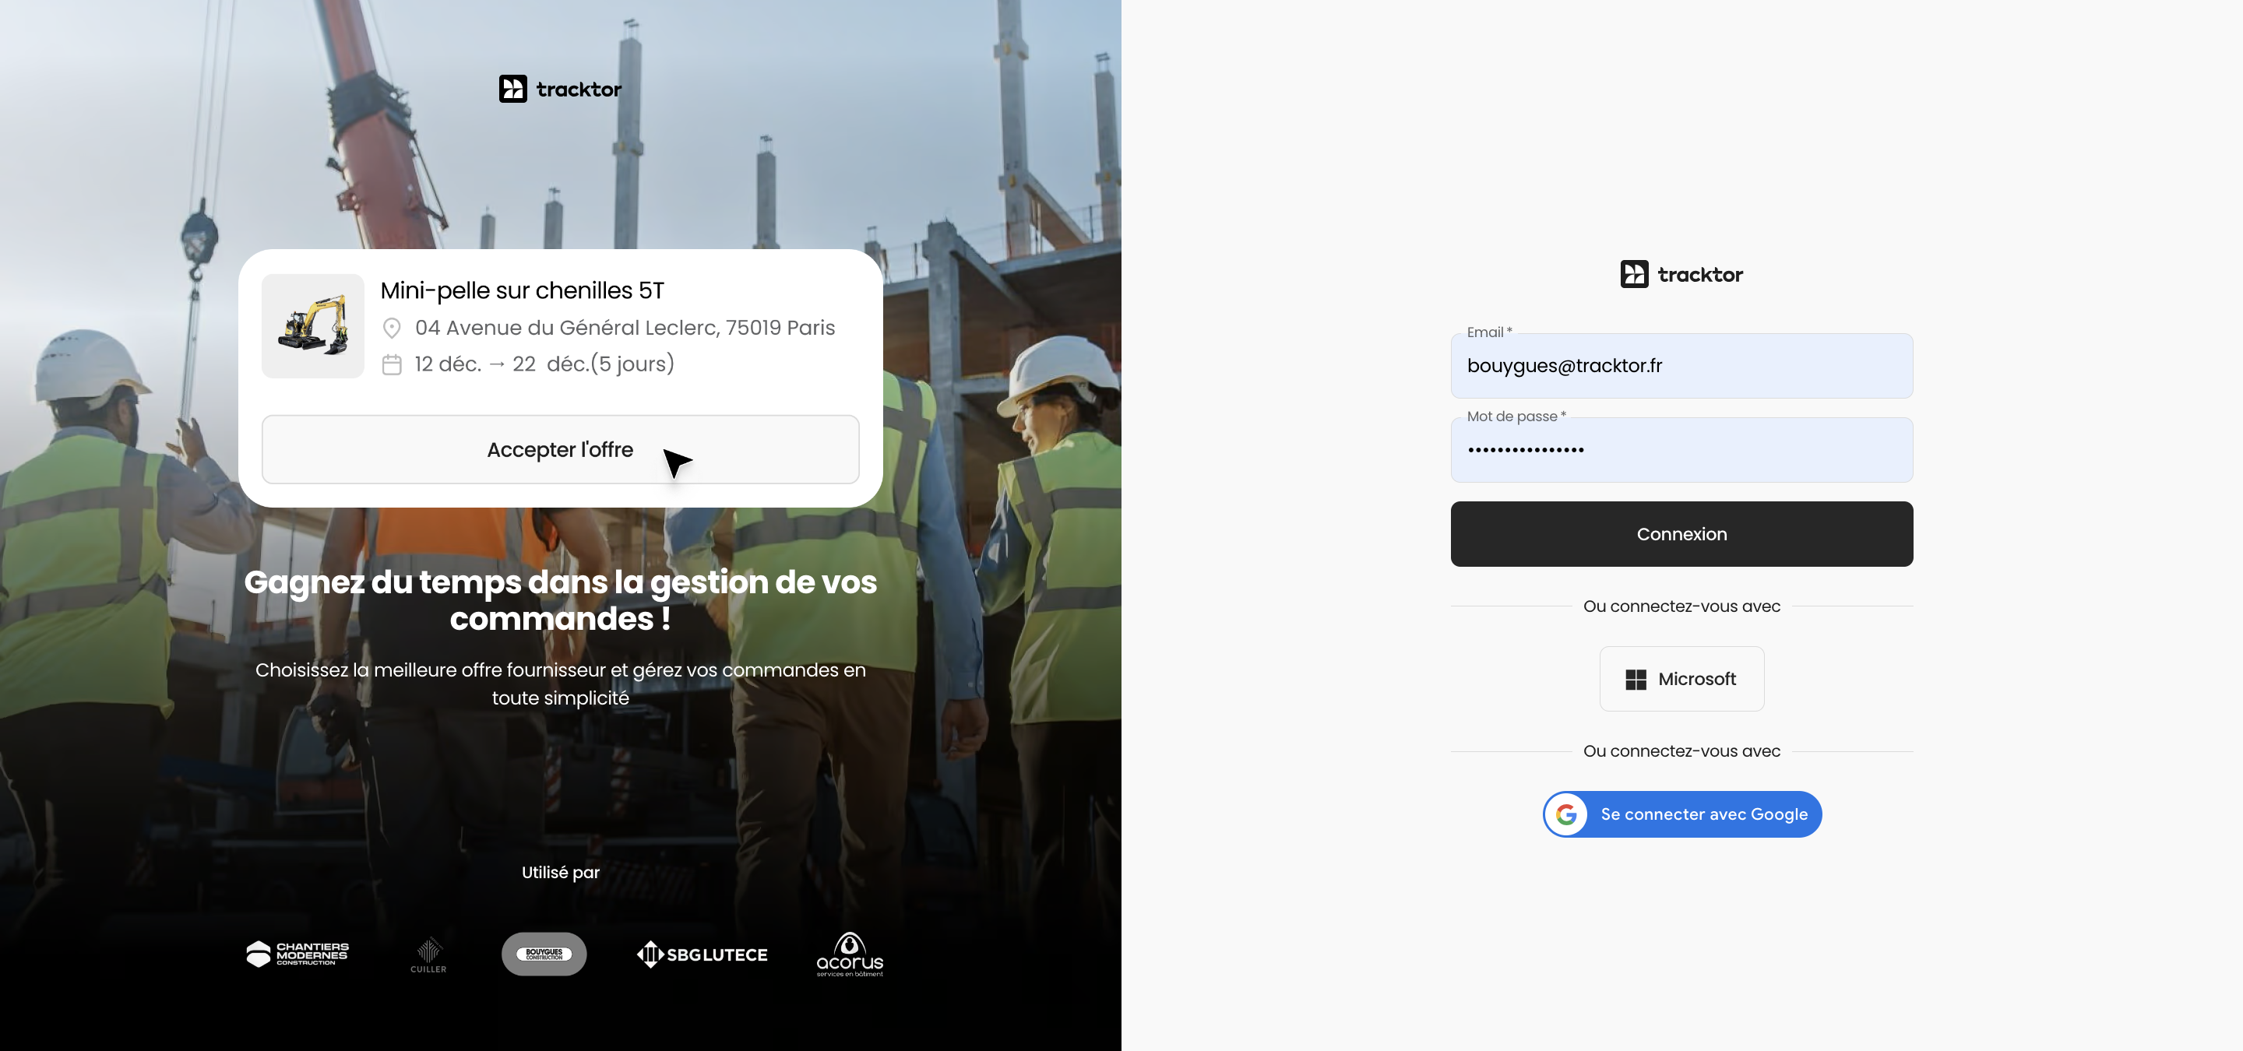Click the Google G icon
Viewport: 2243px width, 1051px height.
1566,814
